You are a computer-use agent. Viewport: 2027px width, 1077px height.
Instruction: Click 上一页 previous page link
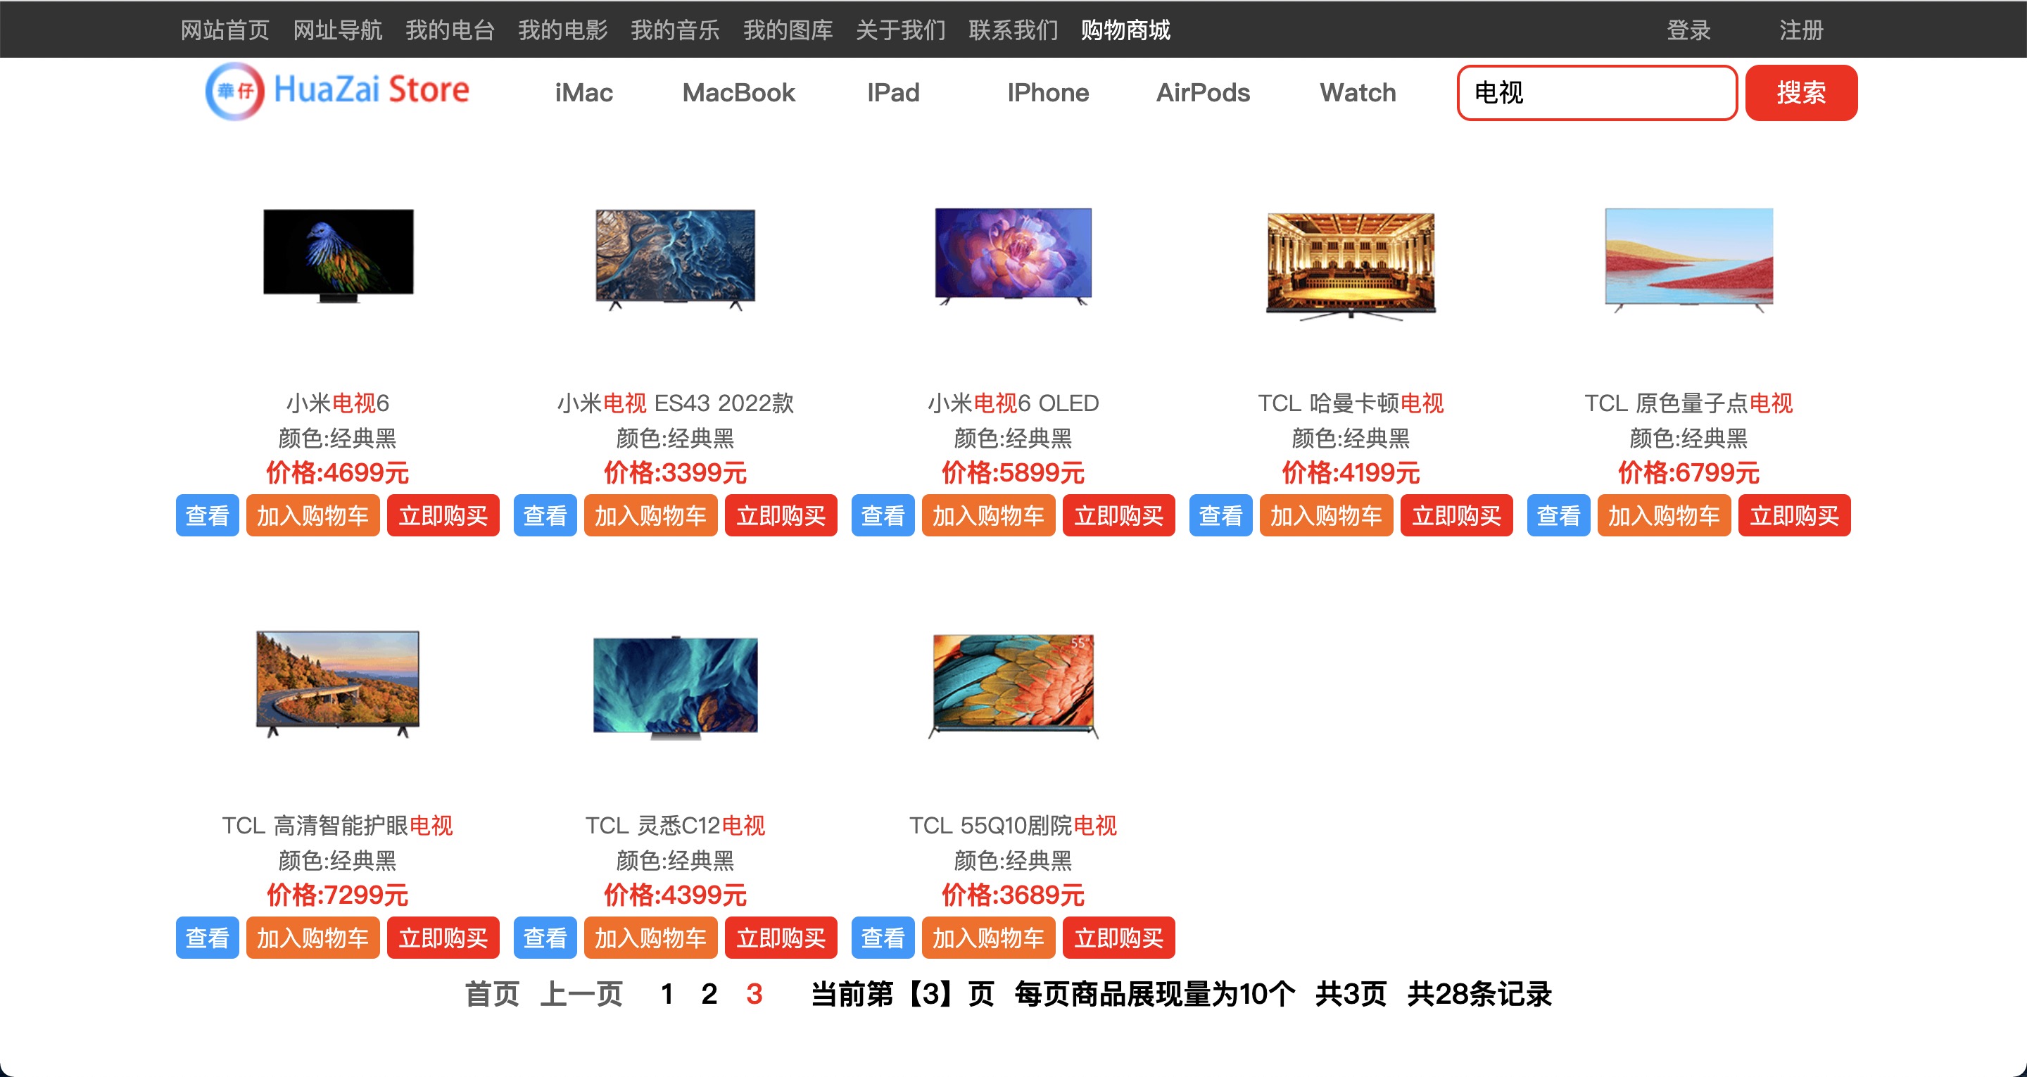click(581, 993)
